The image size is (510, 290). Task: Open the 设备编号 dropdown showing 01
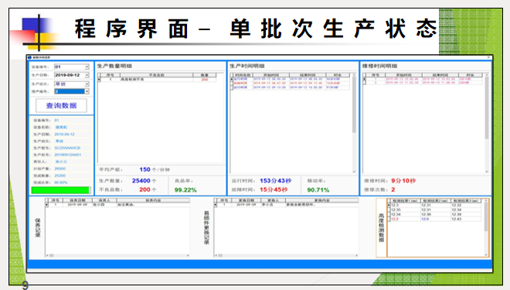71,67
